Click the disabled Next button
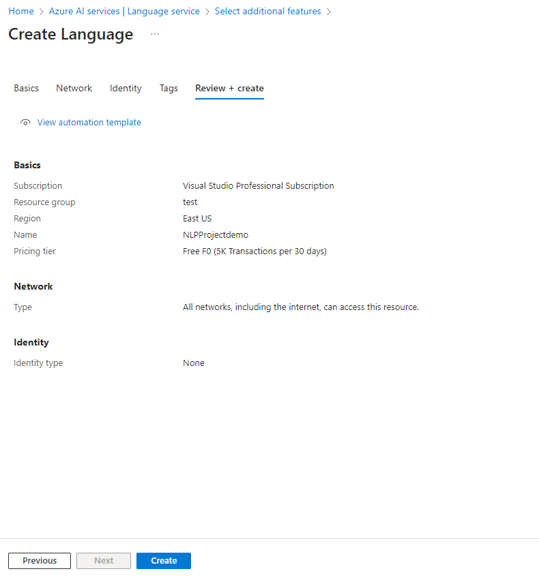This screenshot has height=582, width=539. (104, 560)
